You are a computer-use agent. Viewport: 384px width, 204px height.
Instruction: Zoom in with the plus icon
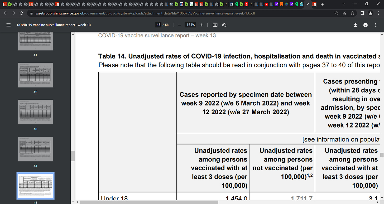pyautogui.click(x=202, y=25)
